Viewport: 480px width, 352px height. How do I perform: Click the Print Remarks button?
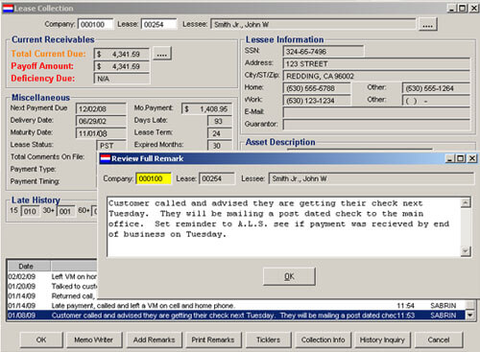pyautogui.click(x=213, y=340)
